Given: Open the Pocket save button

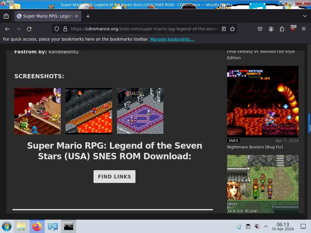Looking at the screenshot, I should [260, 29].
